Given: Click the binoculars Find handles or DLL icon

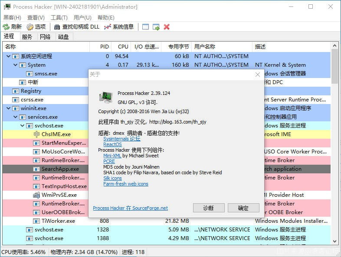Looking at the screenshot, I should 57,27.
